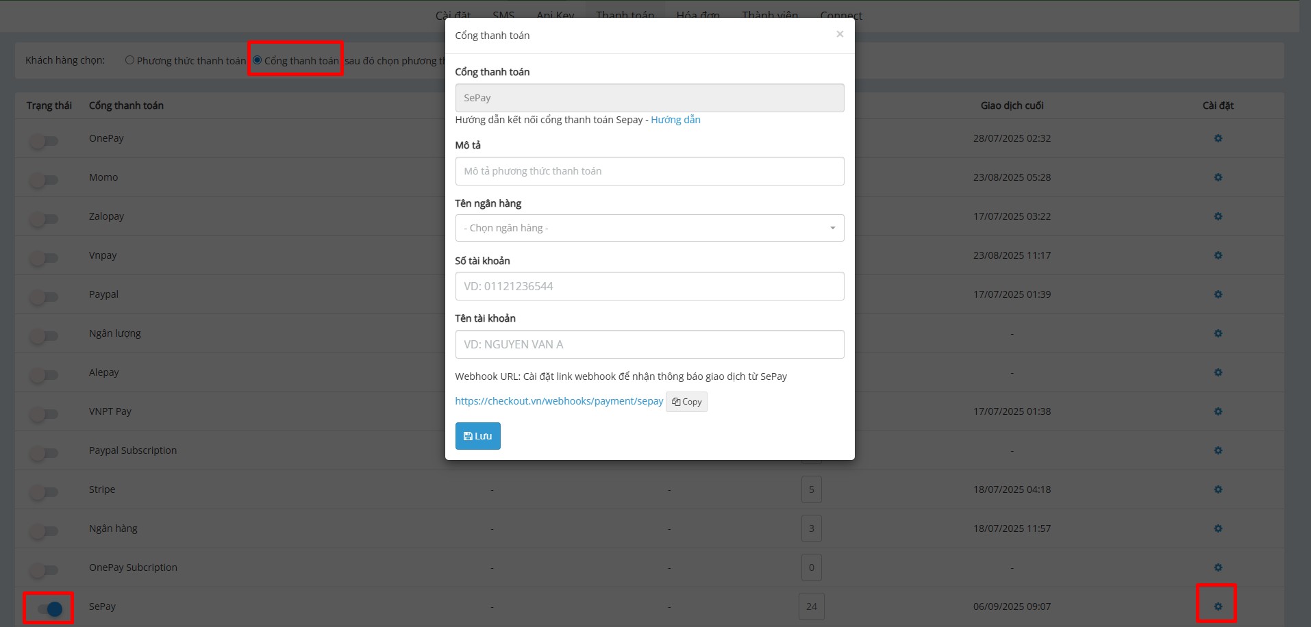Click the disabled SePay gateway name field
The height and width of the screenshot is (627, 1311).
click(x=649, y=98)
